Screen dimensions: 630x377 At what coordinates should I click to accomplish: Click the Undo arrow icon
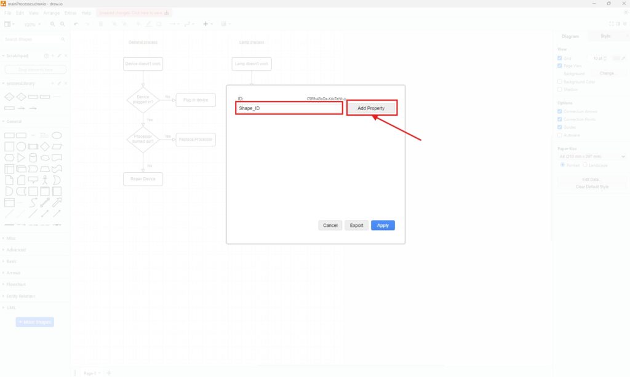(76, 24)
